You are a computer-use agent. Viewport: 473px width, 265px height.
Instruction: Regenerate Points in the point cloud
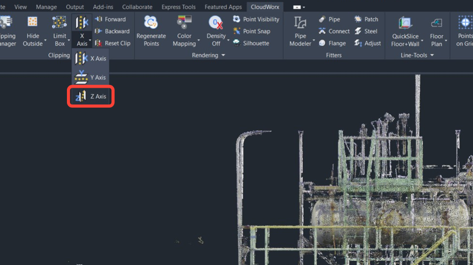point(151,31)
